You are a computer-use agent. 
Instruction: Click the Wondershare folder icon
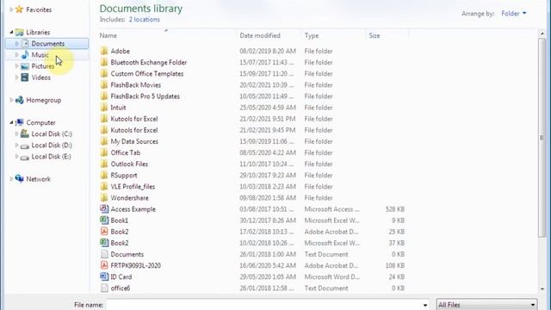(104, 197)
